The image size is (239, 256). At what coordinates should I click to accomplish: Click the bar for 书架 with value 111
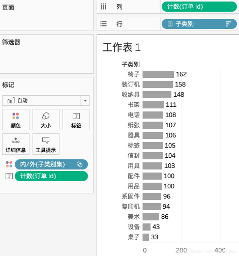153,105
